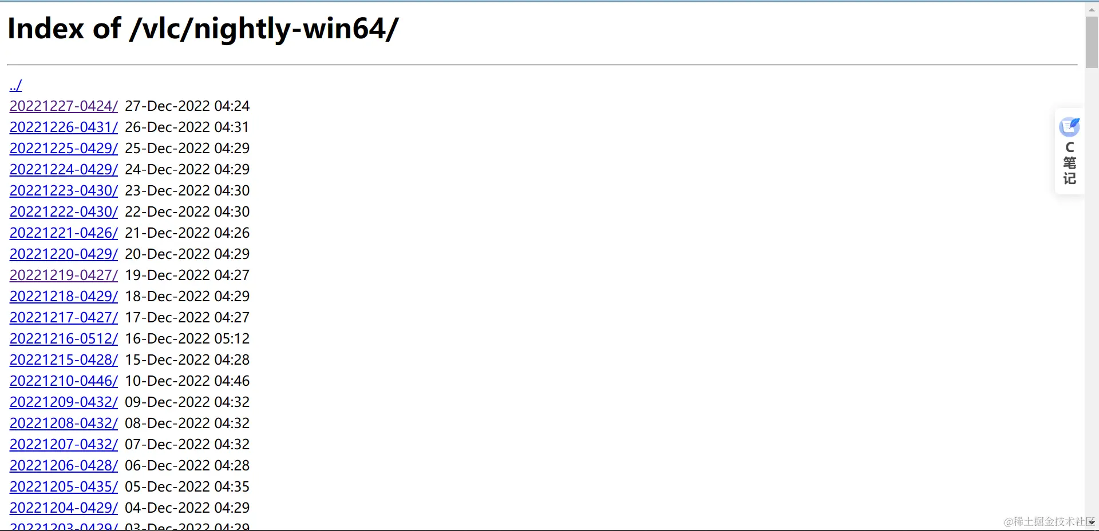
Task: Go to parent directory ../ link
Action: coord(16,85)
